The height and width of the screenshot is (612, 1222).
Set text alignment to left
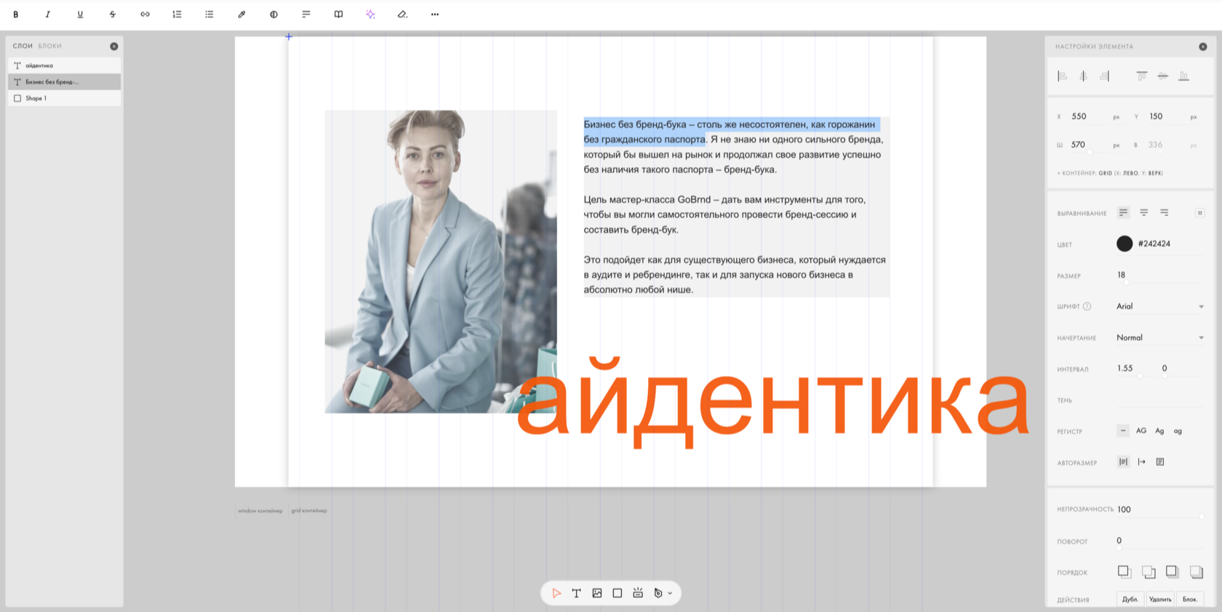point(1123,212)
